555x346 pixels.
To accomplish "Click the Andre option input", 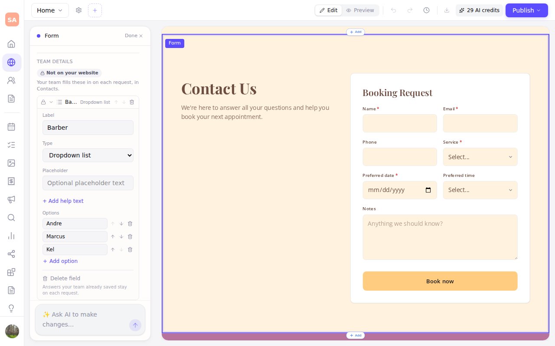I will (75, 224).
